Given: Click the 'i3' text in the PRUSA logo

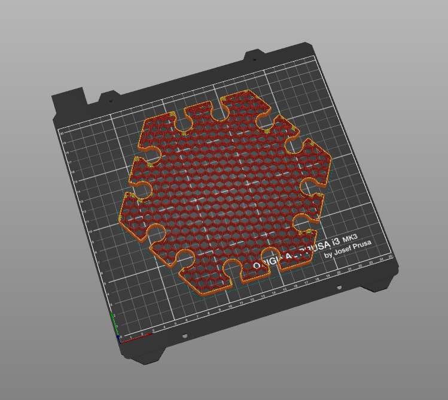Looking at the screenshot, I should pyautogui.click(x=335, y=242).
